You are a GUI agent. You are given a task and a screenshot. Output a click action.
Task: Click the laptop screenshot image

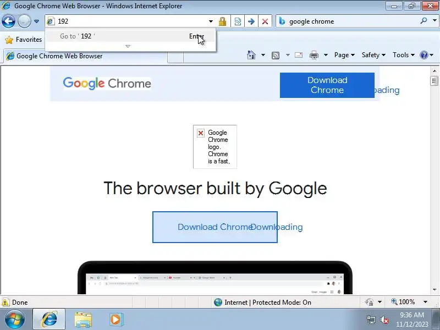[x=215, y=278]
